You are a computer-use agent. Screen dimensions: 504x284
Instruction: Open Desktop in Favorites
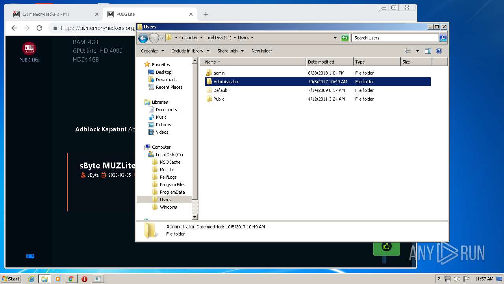[163, 72]
